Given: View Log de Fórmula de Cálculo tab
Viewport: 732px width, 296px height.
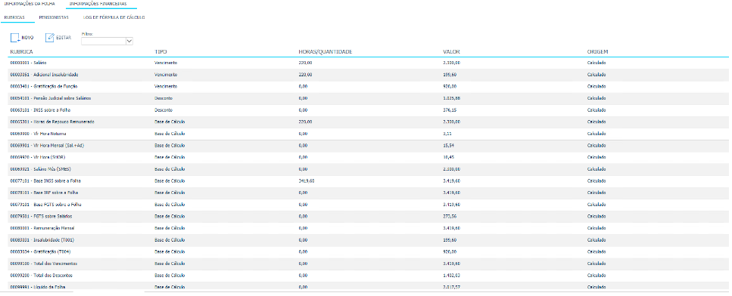Looking at the screenshot, I should (x=114, y=17).
